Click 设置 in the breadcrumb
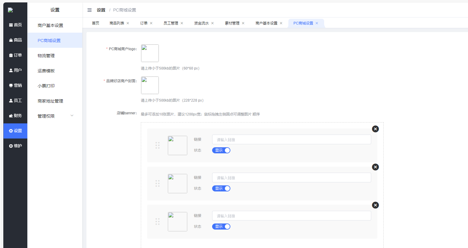 coord(101,10)
